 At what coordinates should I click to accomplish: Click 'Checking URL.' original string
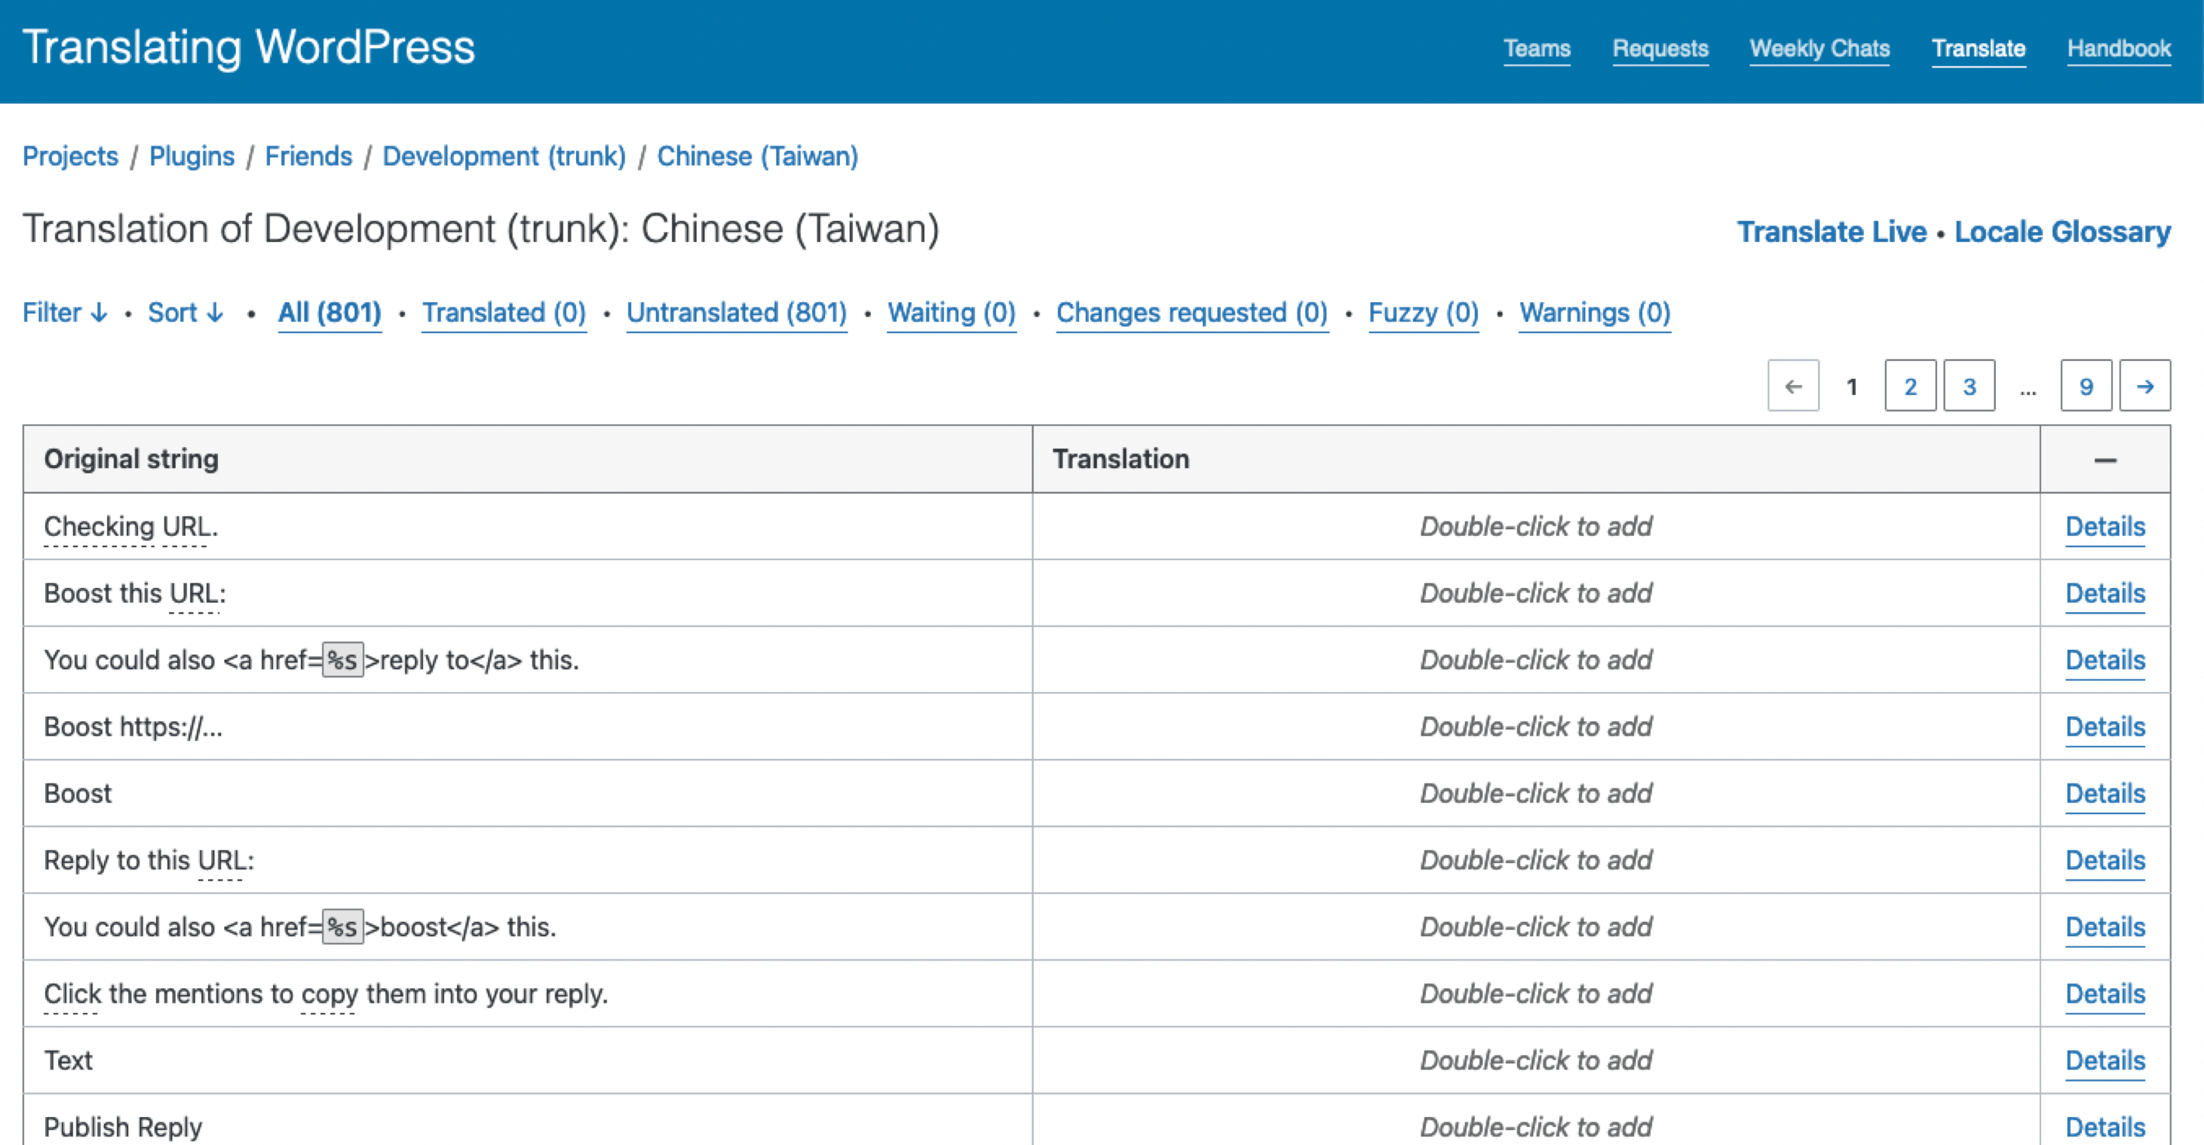(x=131, y=527)
